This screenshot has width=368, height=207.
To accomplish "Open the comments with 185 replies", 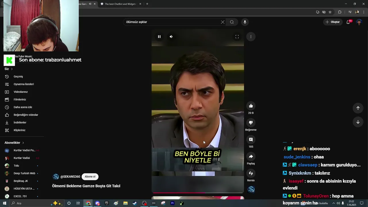I will pos(251,139).
